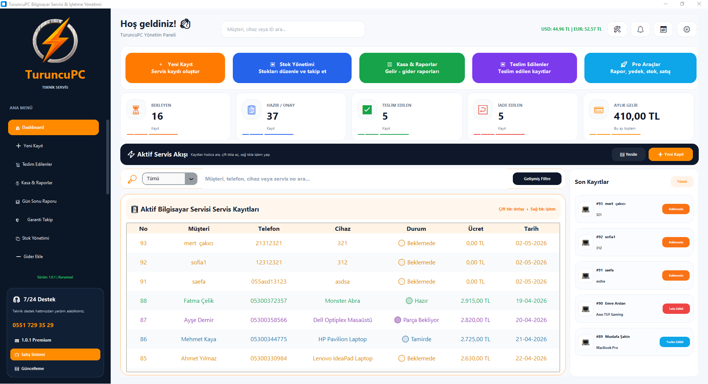Click the laptop icon of record #90 Emre Arslan

pos(586,309)
